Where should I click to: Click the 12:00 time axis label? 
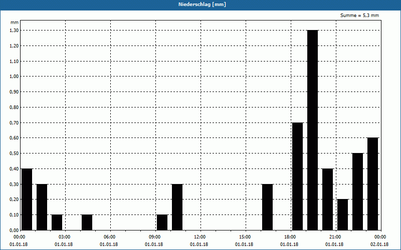point(199,237)
